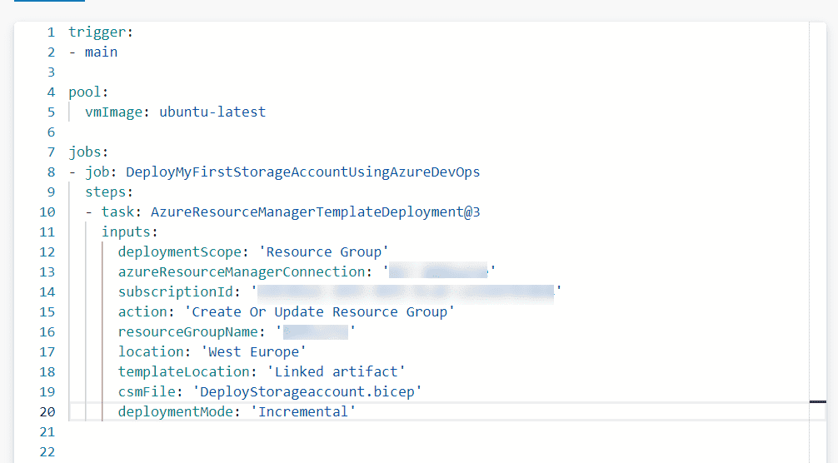
Task: Click the 'templateLocation' key
Action: tap(183, 371)
